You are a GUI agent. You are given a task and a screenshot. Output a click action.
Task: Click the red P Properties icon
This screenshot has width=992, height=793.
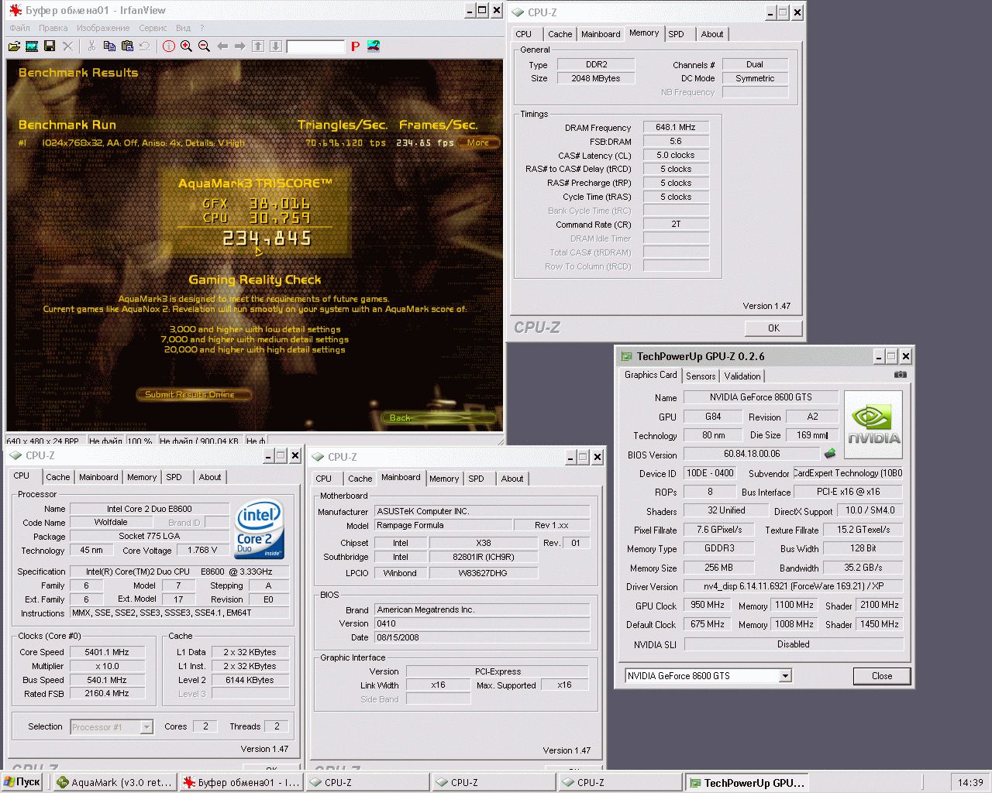click(355, 46)
